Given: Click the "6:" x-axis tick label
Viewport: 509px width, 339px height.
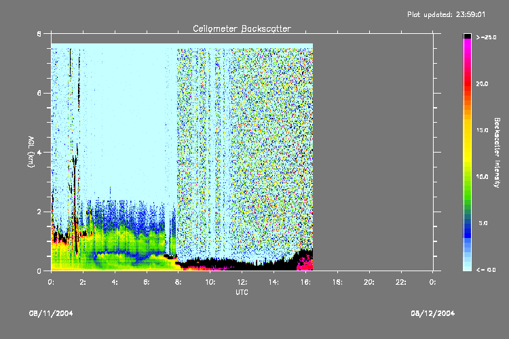Looking at the screenshot, I should 147,282.
